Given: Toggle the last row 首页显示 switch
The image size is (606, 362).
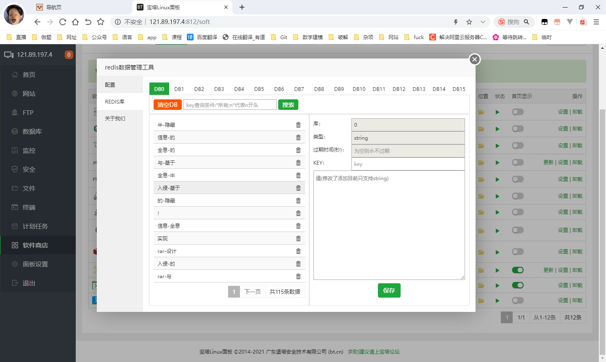Looking at the screenshot, I should click(518, 301).
